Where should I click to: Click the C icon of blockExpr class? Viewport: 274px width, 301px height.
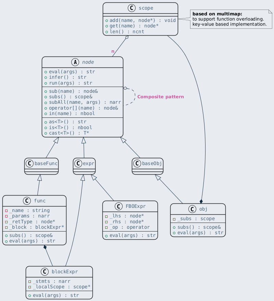(x=45, y=272)
